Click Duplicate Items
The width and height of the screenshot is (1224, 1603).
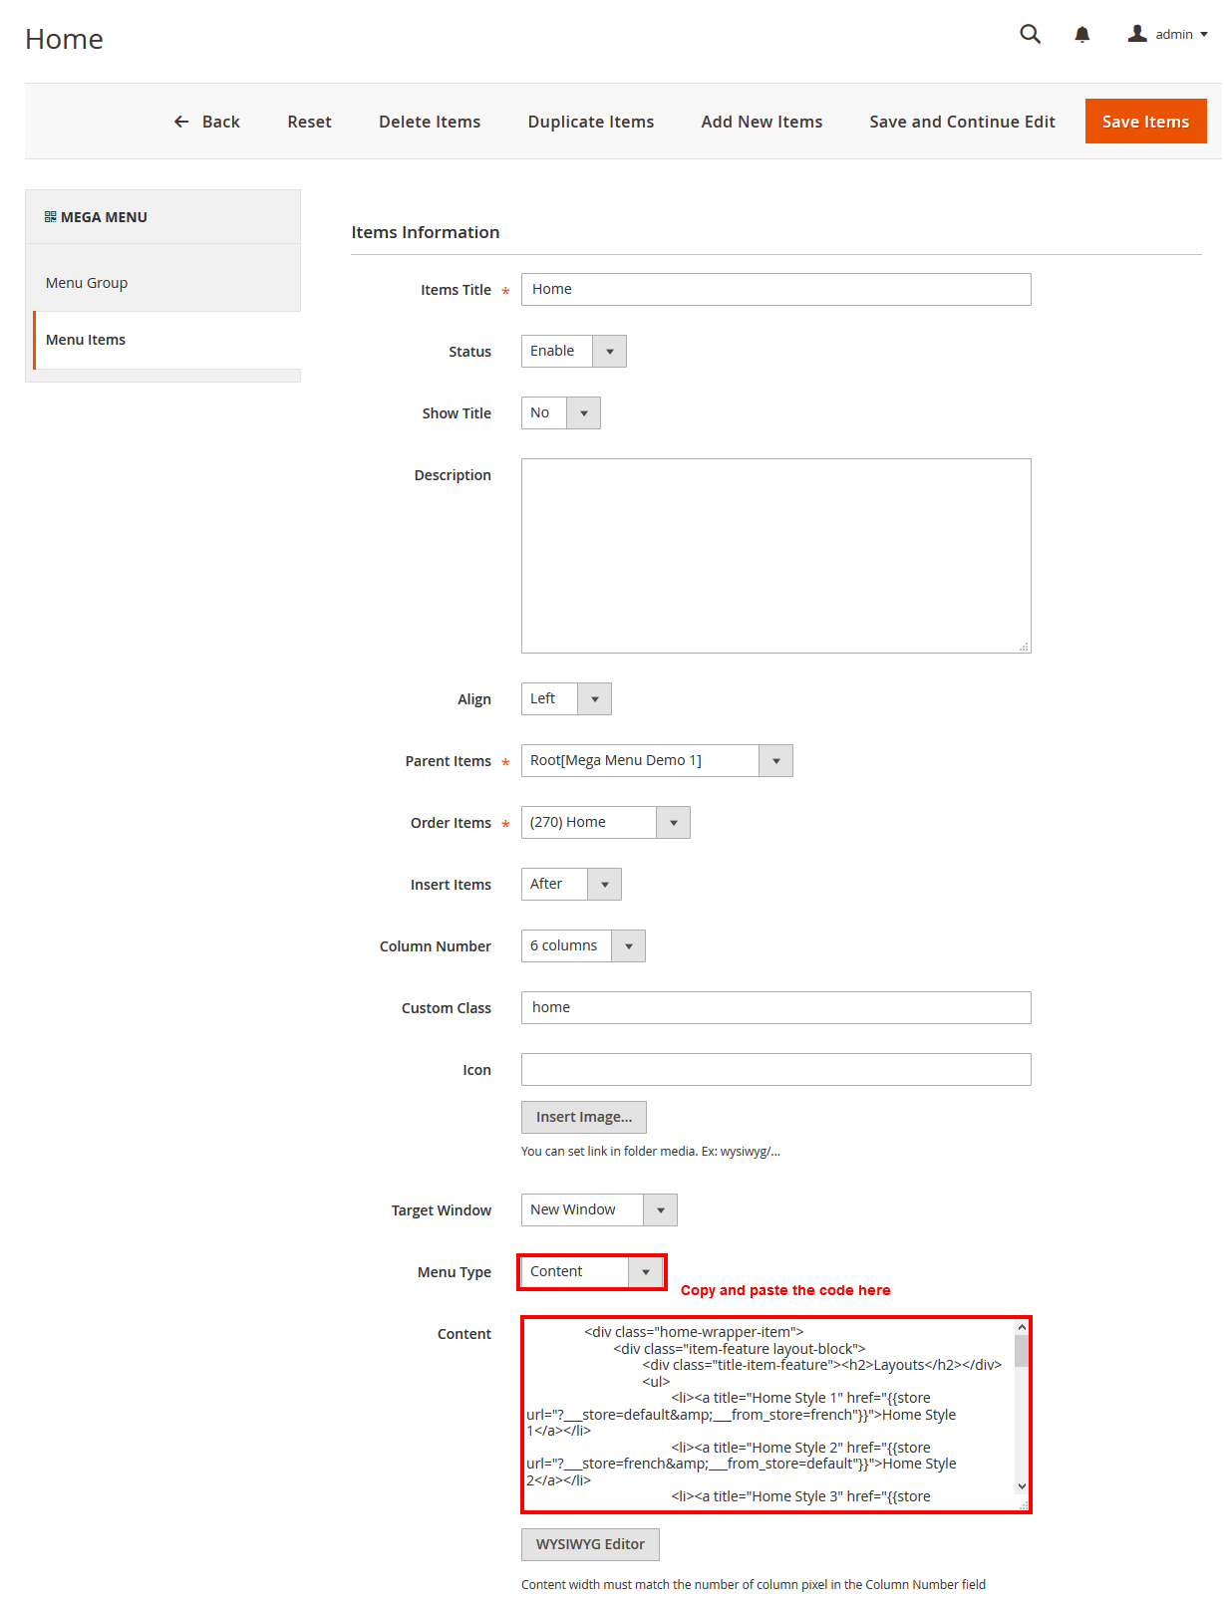pos(591,122)
